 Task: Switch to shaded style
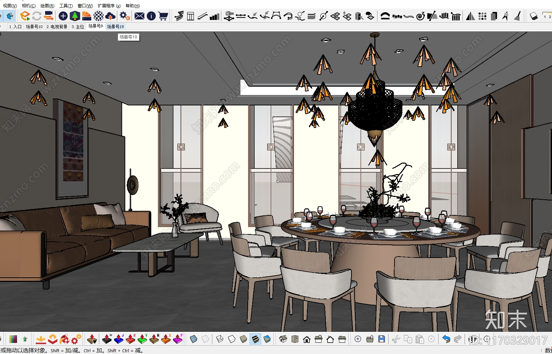[243, 339]
